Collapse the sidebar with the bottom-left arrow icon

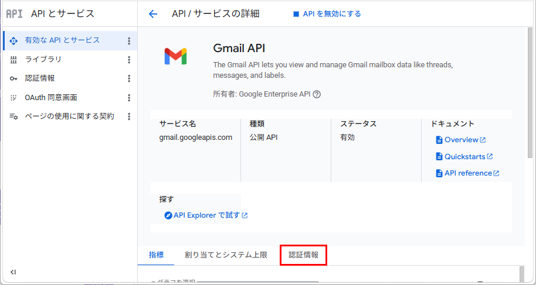click(x=13, y=272)
